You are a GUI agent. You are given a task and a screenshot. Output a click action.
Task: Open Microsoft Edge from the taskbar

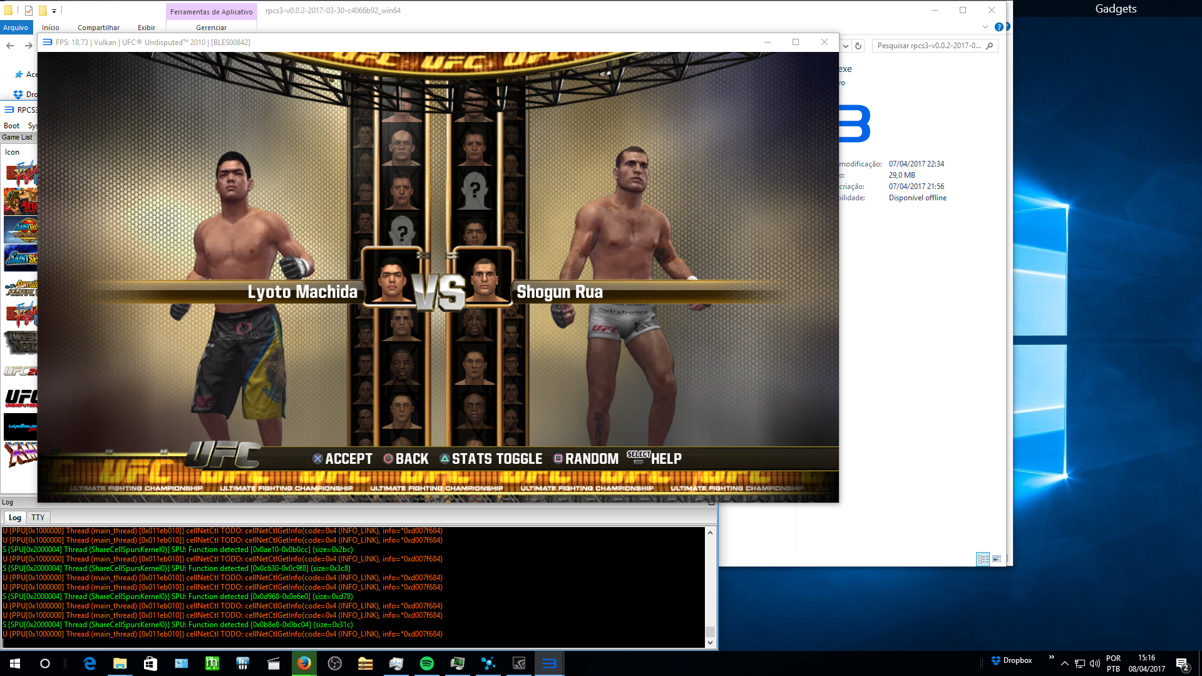click(90, 663)
